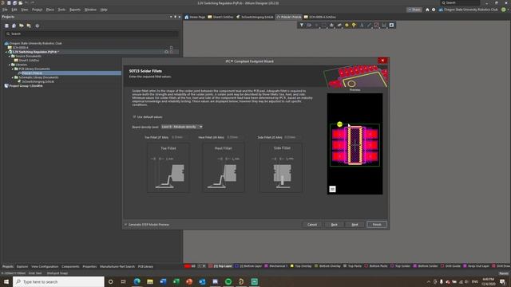
Task: Click the PowerPoint icon on the taskbar
Action: pos(189,281)
